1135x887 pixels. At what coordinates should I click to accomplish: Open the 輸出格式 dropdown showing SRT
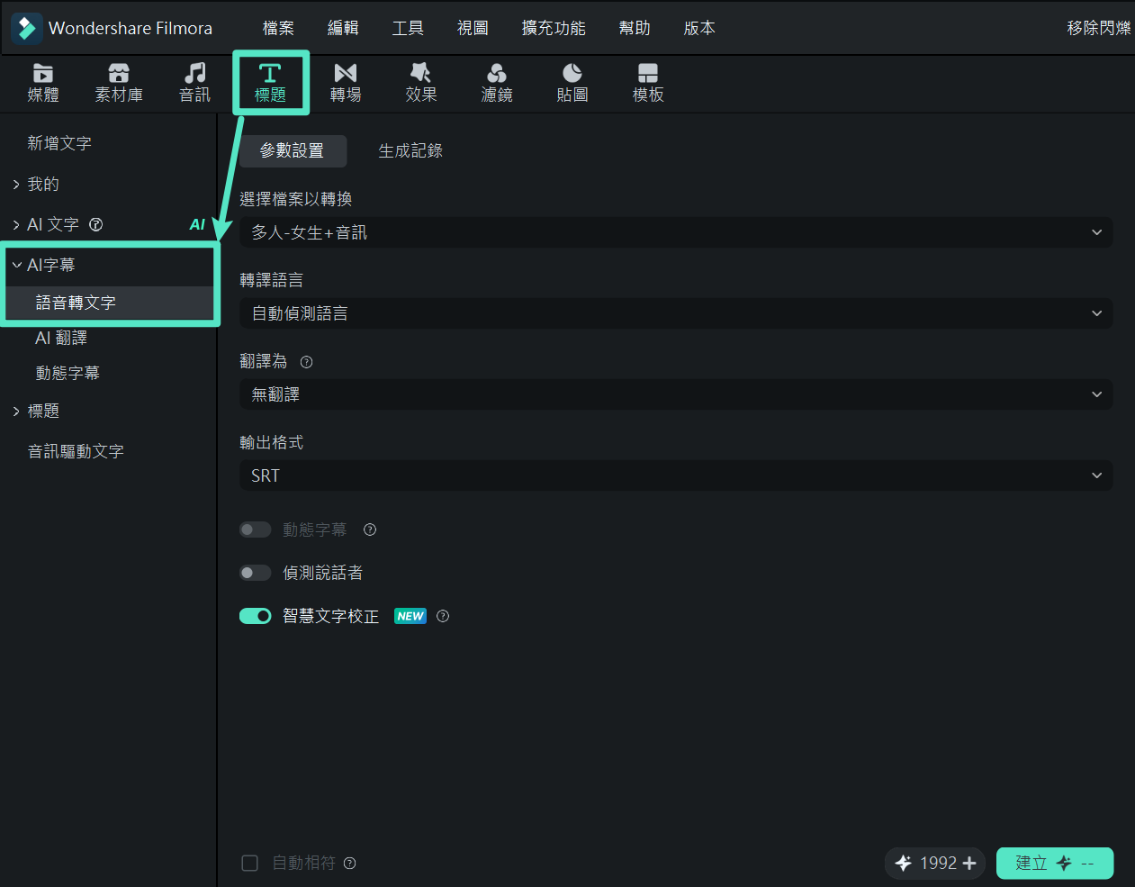tap(676, 475)
